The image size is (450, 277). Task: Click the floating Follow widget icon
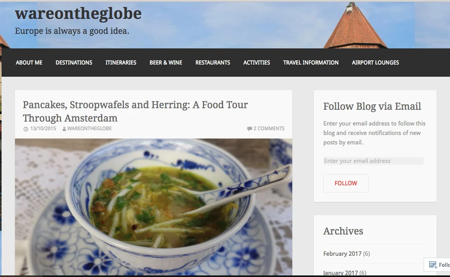click(433, 265)
